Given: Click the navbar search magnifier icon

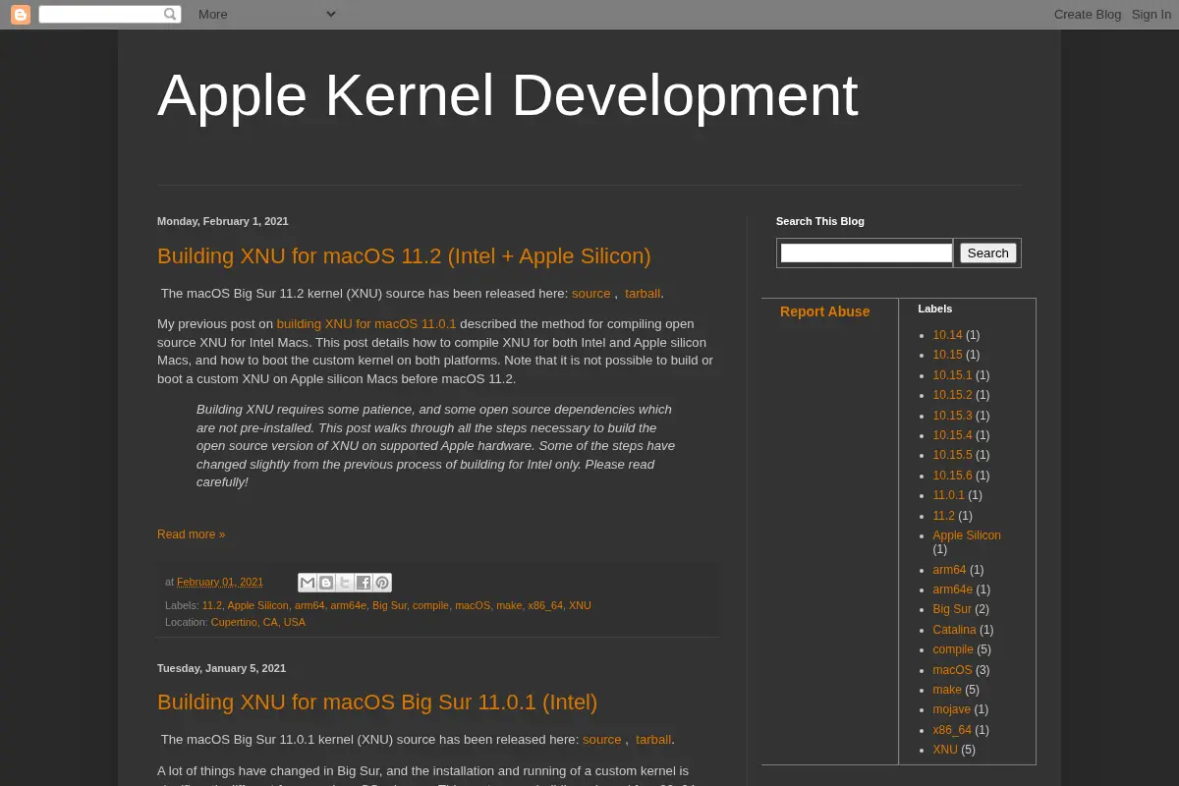Looking at the screenshot, I should (x=170, y=14).
